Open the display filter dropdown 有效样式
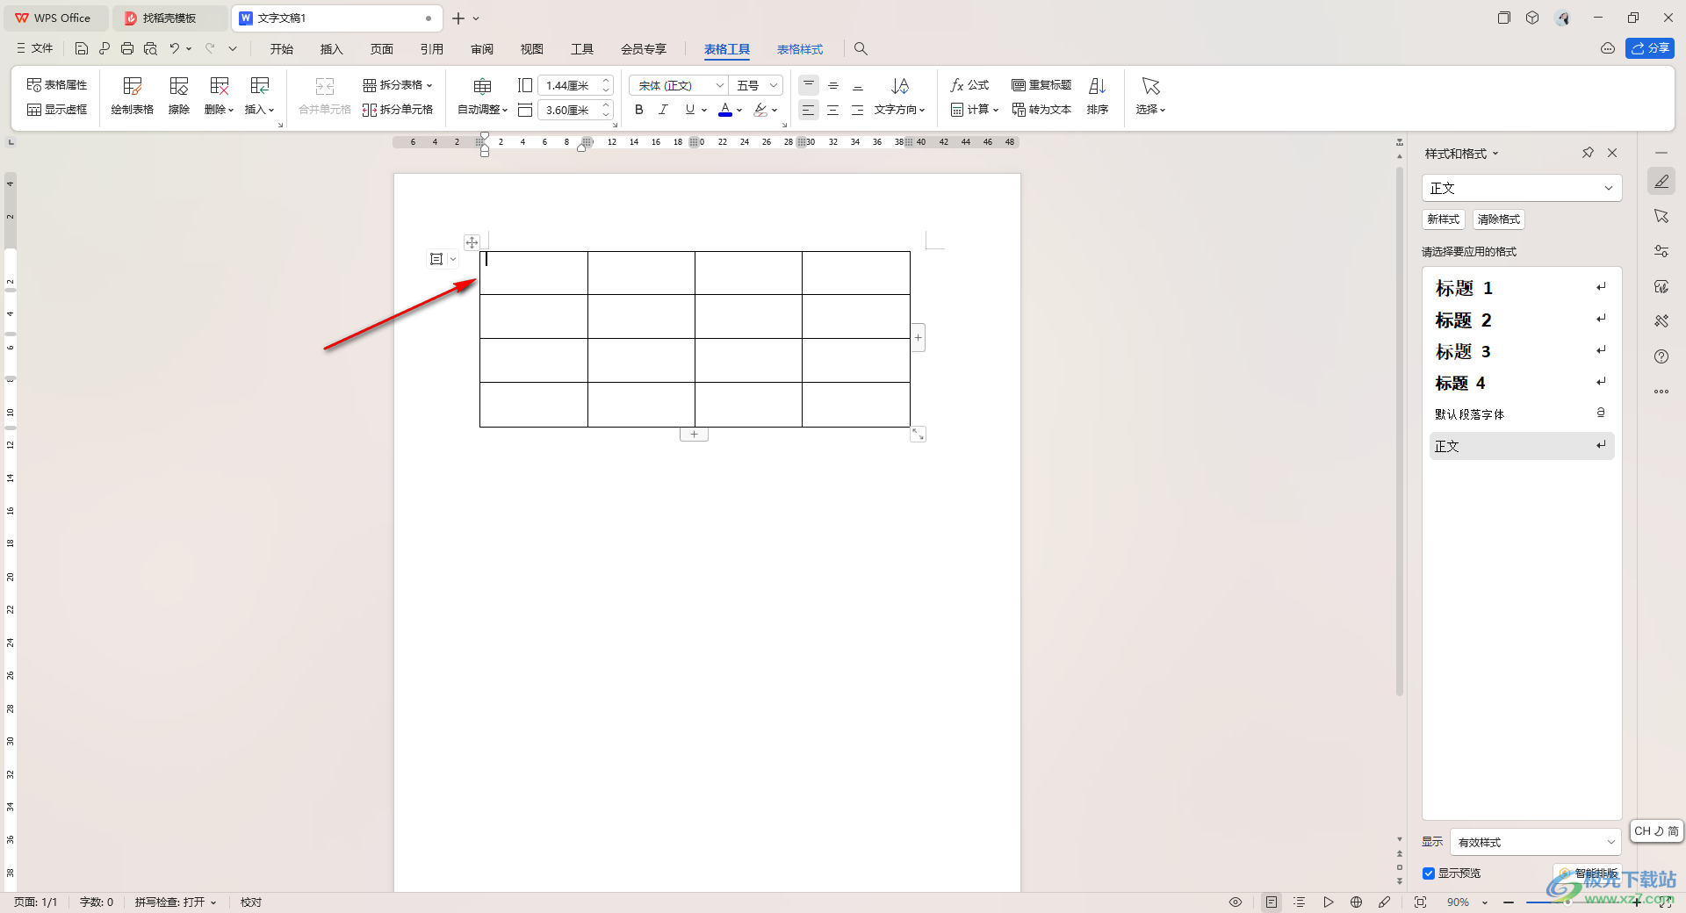Screen dimensions: 1686x913 1535,842
